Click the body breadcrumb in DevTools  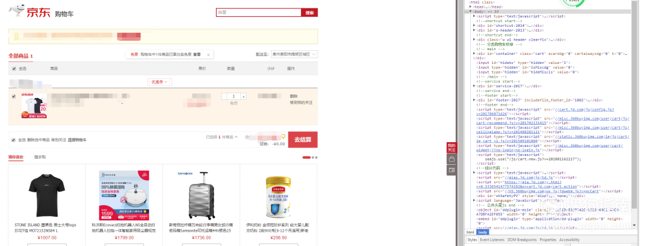483,232
